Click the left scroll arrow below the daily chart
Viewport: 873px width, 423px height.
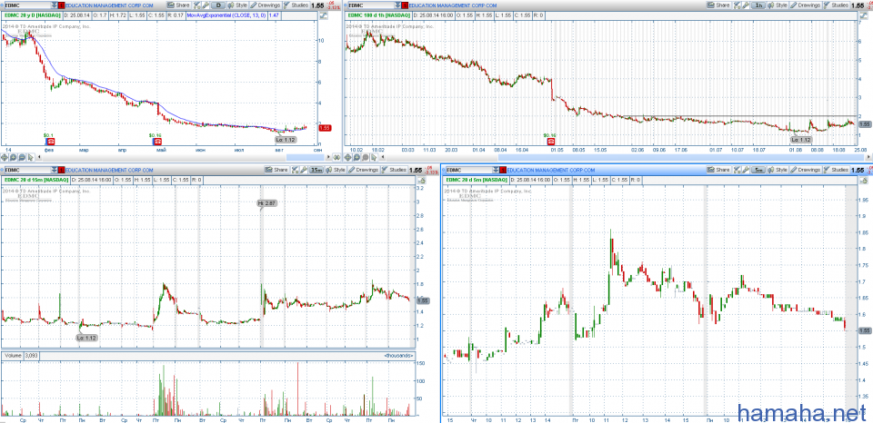[39, 157]
